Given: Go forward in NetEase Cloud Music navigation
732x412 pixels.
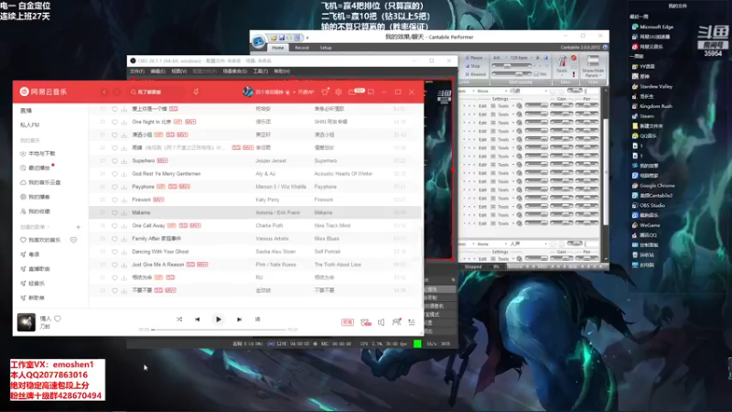Looking at the screenshot, I should coord(117,92).
